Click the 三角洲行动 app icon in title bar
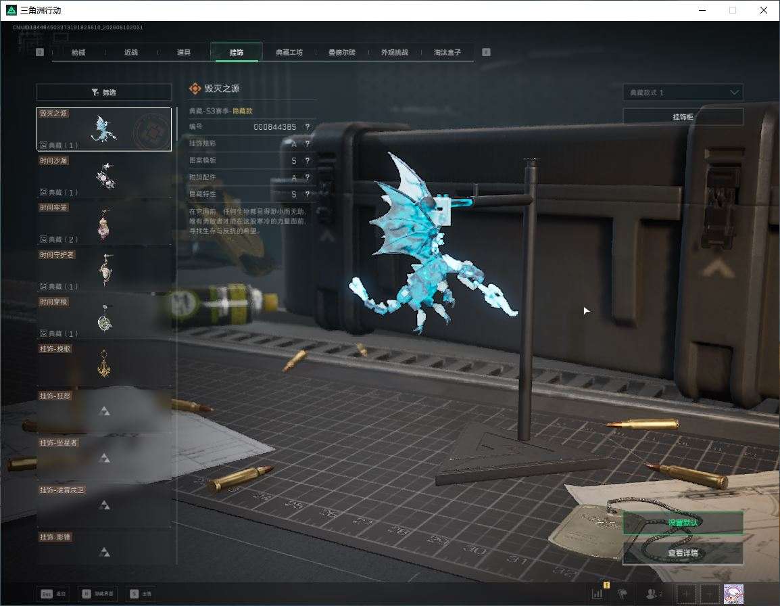Screen dimensions: 780x606 pos(11,10)
